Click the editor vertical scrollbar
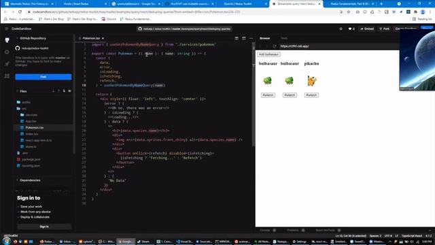This screenshot has width=435, height=245. click(x=254, y=95)
